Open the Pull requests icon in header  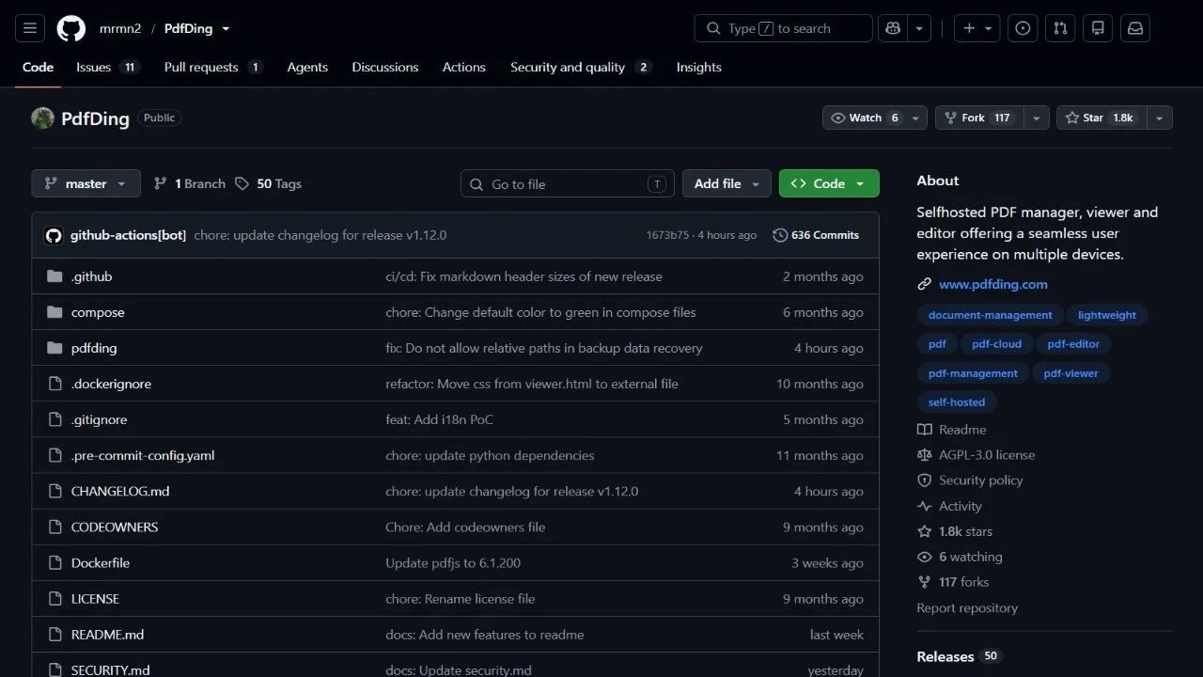coord(1060,28)
